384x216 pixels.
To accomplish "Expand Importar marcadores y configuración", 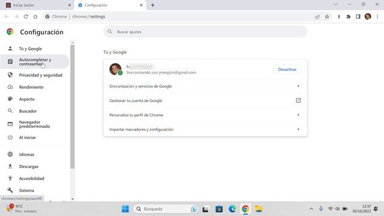I will coord(205,130).
